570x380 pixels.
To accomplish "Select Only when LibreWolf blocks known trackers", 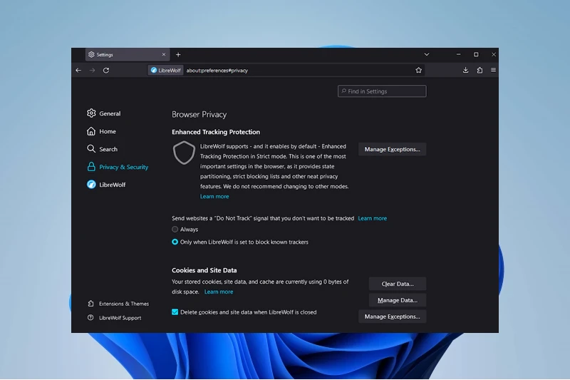I will pos(175,242).
